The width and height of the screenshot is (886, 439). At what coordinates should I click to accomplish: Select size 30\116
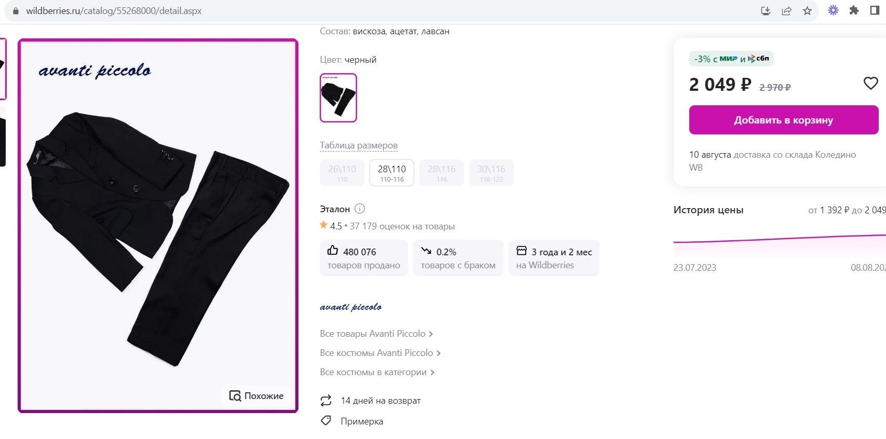click(491, 173)
